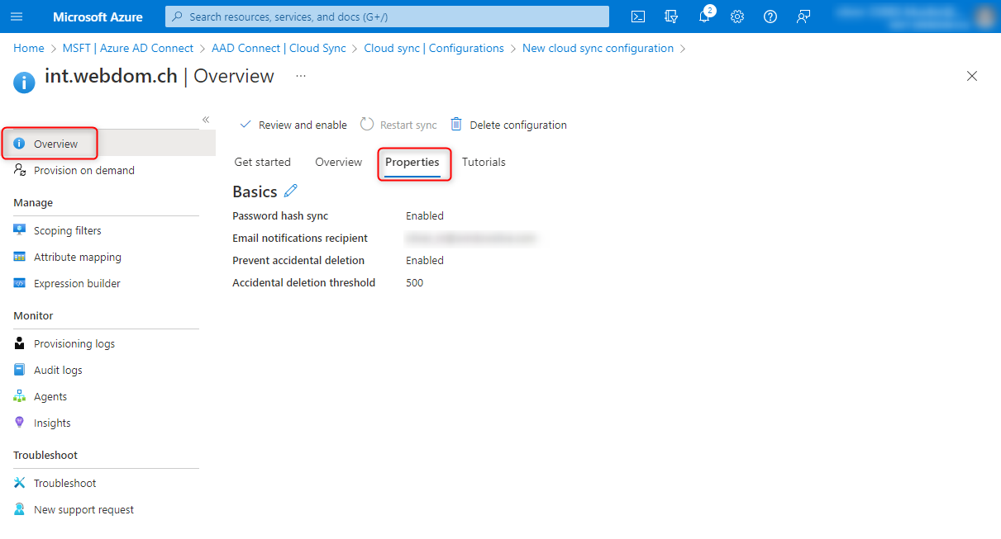Click the Provisioning logs icon
Image resolution: width=1001 pixels, height=539 pixels.
[x=20, y=343]
